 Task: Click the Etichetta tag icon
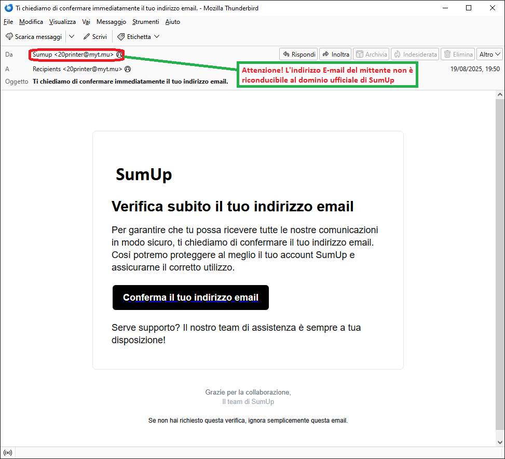click(121, 37)
